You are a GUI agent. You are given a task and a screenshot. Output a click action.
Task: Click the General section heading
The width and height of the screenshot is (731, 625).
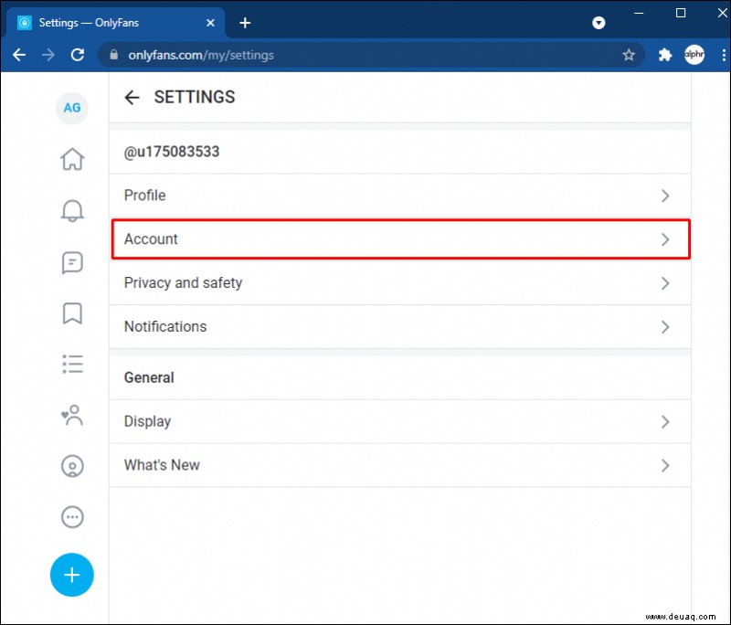pos(149,377)
